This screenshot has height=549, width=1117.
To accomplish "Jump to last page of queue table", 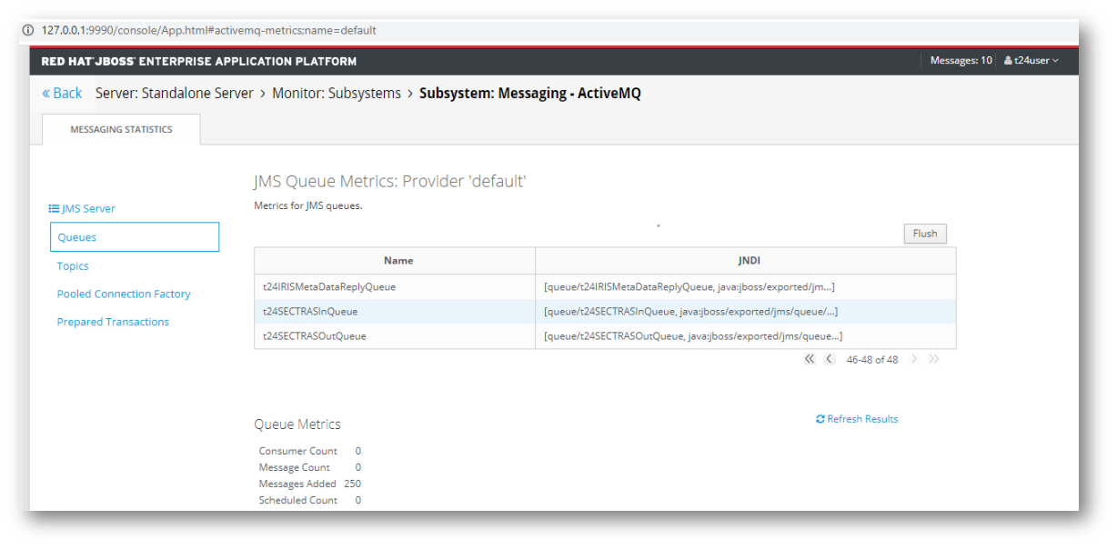I will [x=934, y=359].
